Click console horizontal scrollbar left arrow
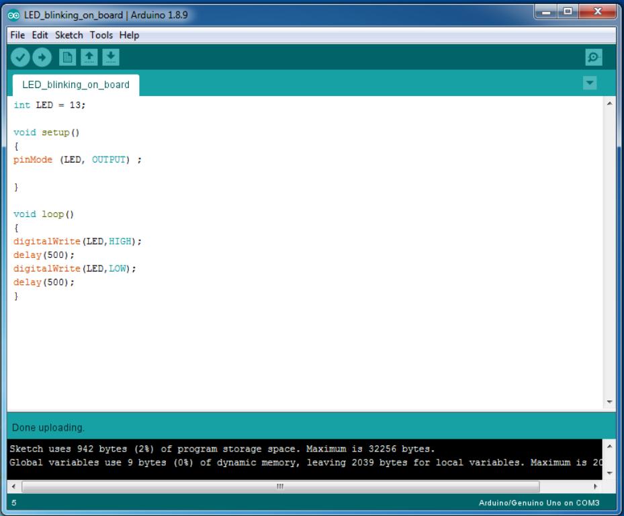Image resolution: width=624 pixels, height=516 pixels. coord(14,486)
